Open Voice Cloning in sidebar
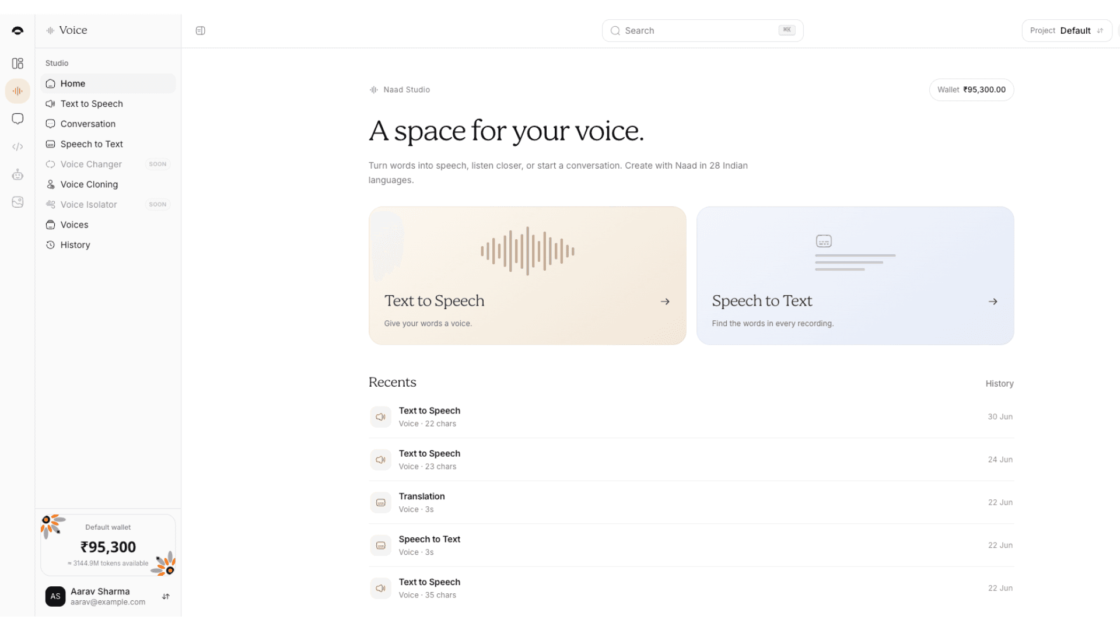 tap(108, 184)
